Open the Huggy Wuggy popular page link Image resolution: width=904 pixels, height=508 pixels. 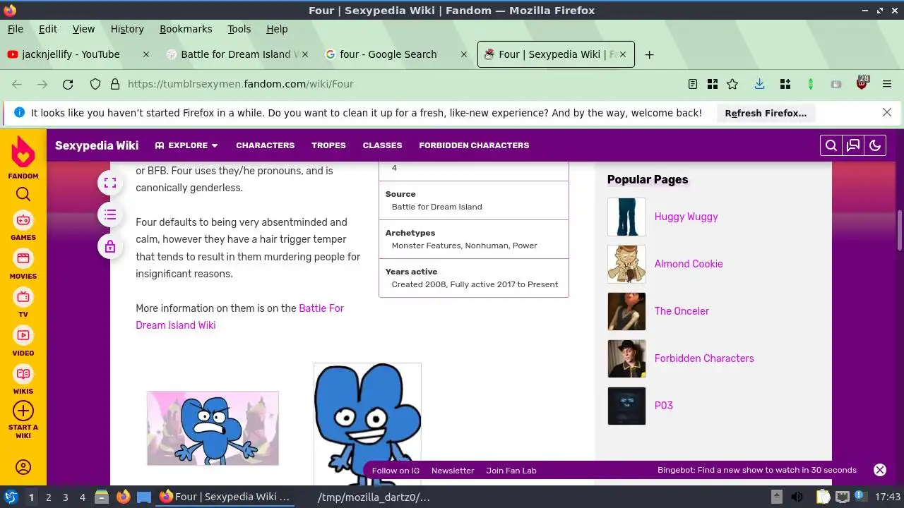point(686,217)
